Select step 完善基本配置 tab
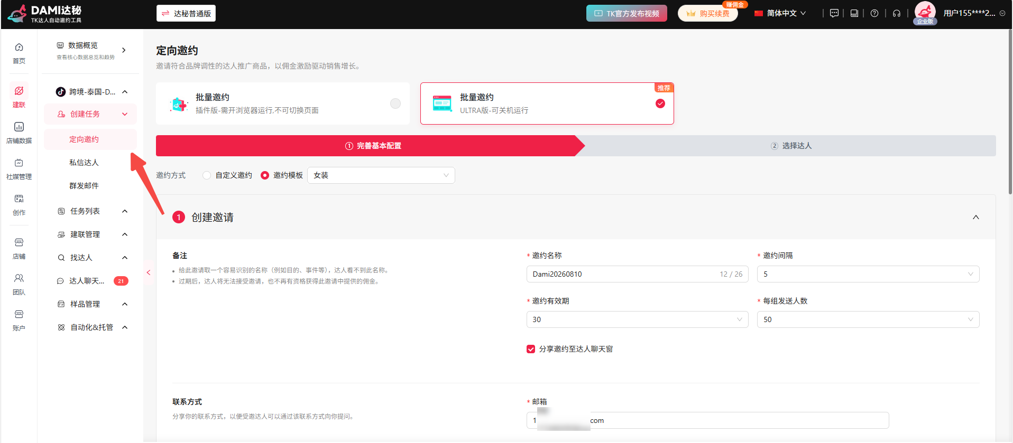This screenshot has height=443, width=1013. coord(370,146)
